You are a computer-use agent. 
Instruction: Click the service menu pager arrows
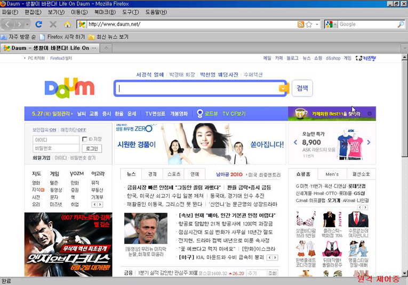coord(97,205)
